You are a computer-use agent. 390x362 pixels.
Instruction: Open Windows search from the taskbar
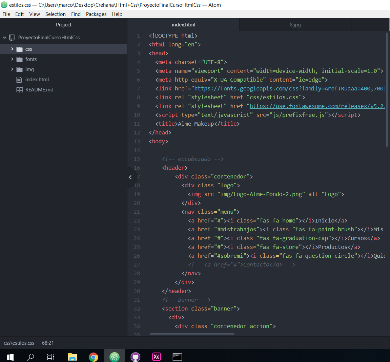pyautogui.click(x=30, y=357)
